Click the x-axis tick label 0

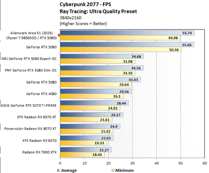pyautogui.click(x=60, y=163)
